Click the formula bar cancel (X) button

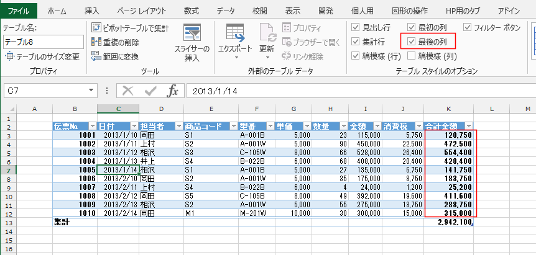tap(128, 91)
